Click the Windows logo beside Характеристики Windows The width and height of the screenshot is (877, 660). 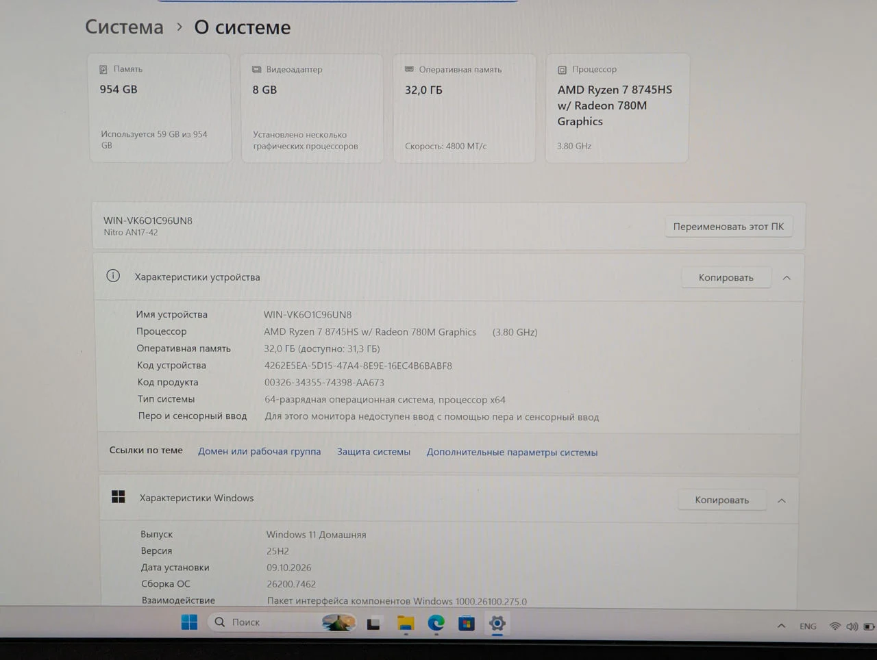tap(119, 497)
